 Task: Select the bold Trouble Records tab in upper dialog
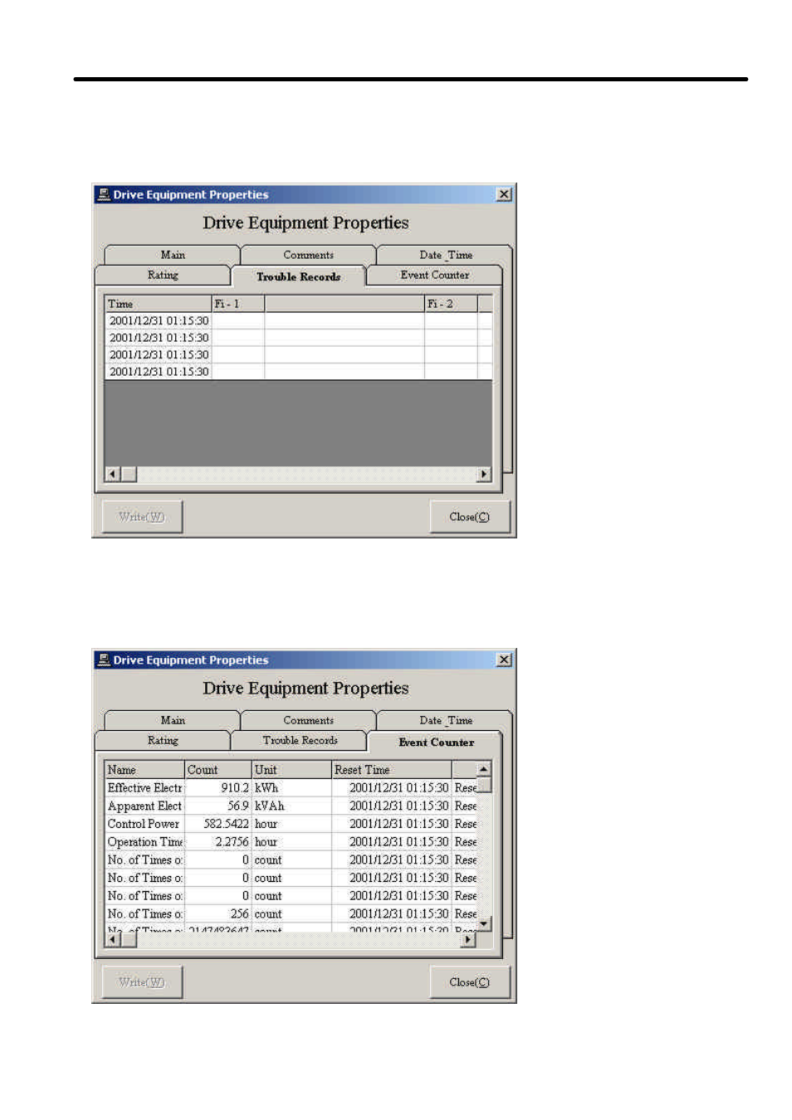click(298, 276)
